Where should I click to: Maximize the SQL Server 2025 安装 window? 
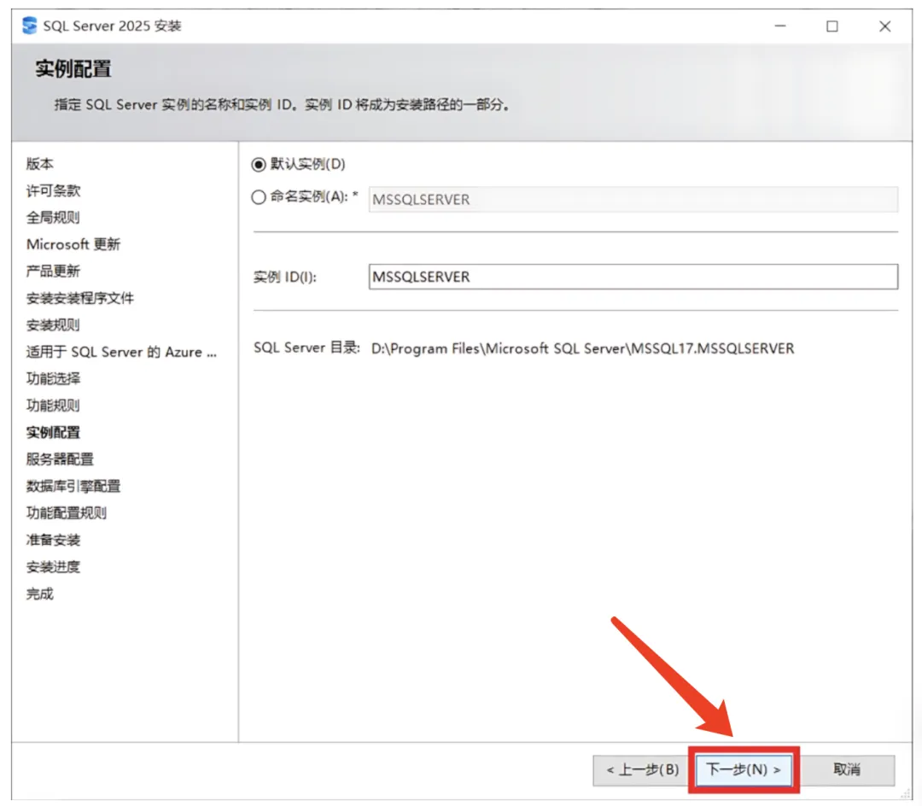tap(832, 26)
